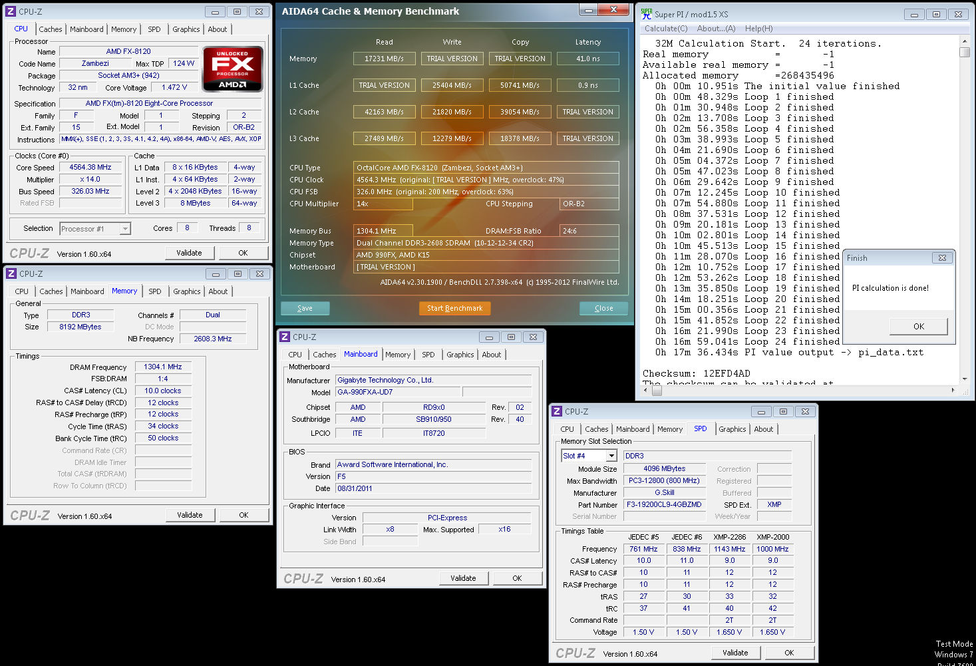The image size is (976, 666).
Task: Click the CPU-Z title icon in Memory window
Action: pyautogui.click(x=11, y=273)
